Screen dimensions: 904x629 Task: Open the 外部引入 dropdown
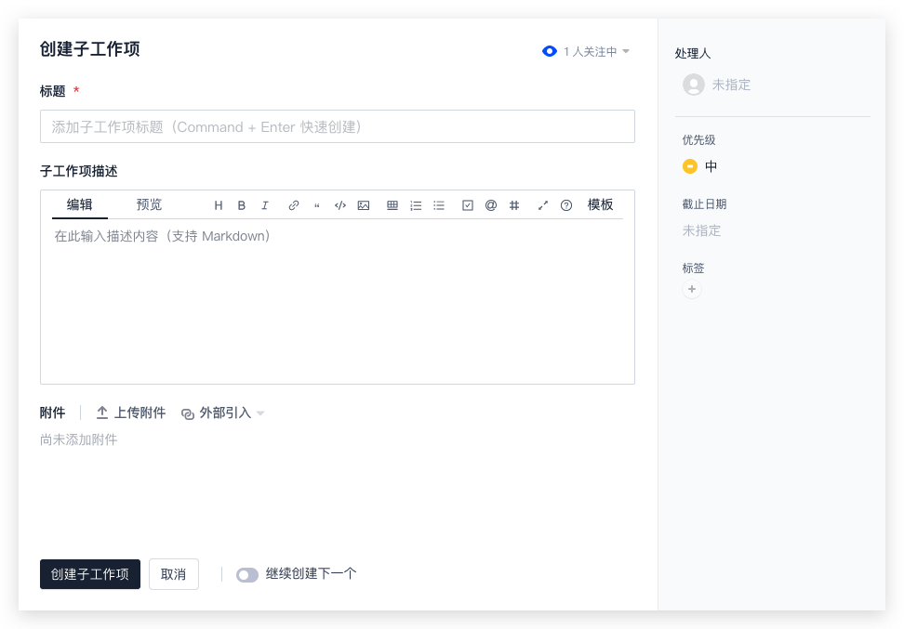click(222, 413)
